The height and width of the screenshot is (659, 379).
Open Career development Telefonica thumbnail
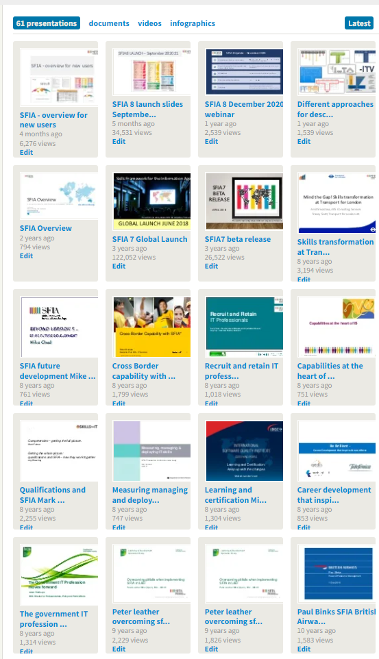[x=337, y=451]
